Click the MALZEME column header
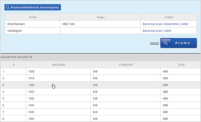This screenshot has width=201, height=122. click(x=58, y=65)
